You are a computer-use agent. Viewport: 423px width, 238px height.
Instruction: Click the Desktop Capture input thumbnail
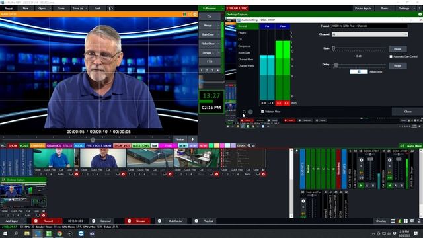23,194
